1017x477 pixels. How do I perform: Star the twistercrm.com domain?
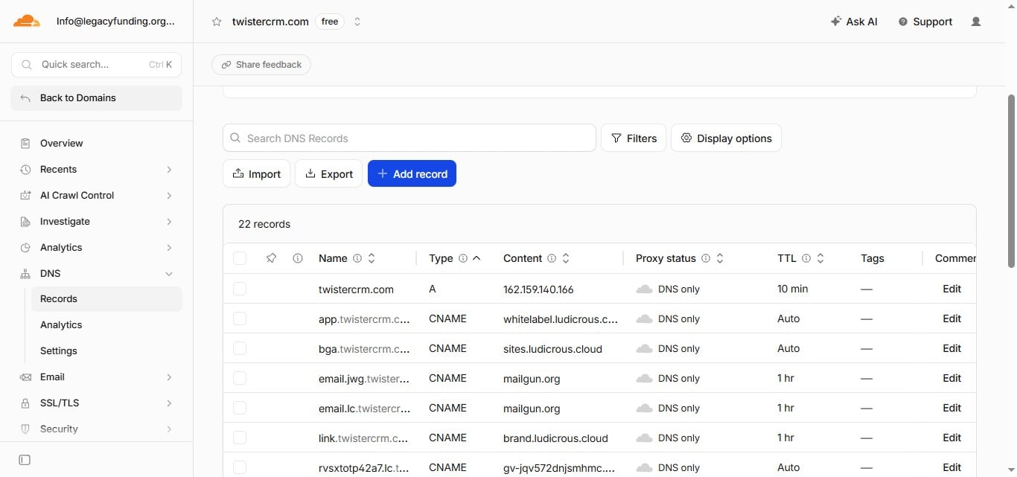[x=217, y=22]
